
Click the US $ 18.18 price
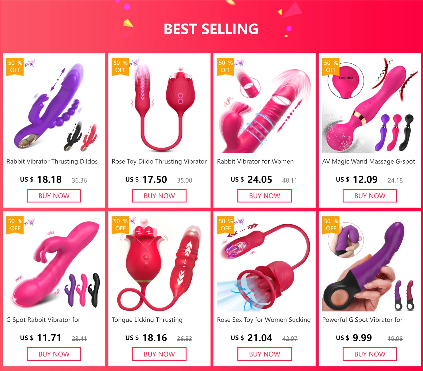pyautogui.click(x=41, y=179)
